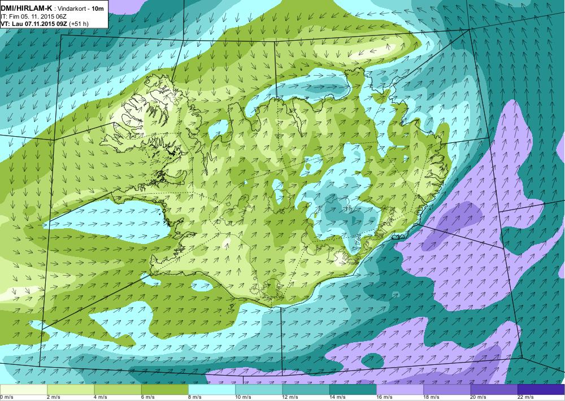Select the 'VT: Lau 07.11.2015 09Z' valid time
Image resolution: width=565 pixels, height=401 pixels.
point(34,24)
